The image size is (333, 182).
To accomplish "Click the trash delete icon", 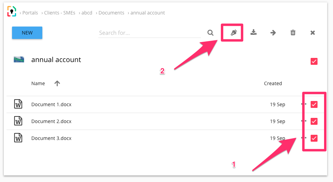I will pos(293,33).
